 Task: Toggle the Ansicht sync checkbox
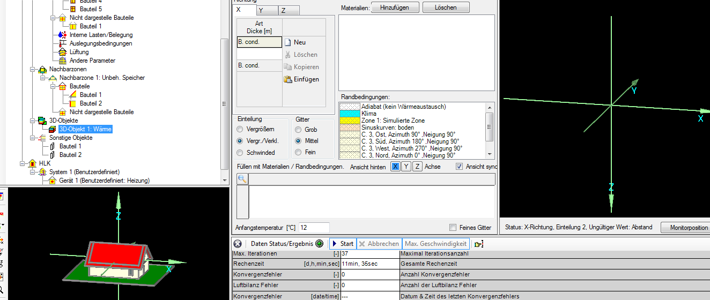pos(459,167)
